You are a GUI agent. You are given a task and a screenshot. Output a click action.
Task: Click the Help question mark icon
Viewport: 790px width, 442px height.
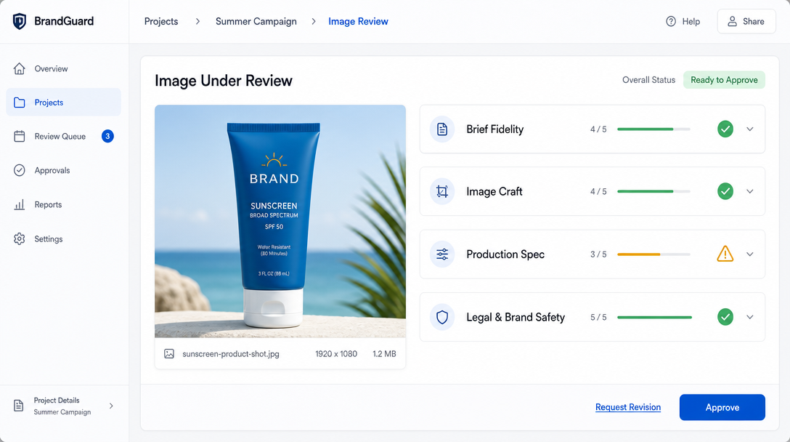tap(671, 21)
